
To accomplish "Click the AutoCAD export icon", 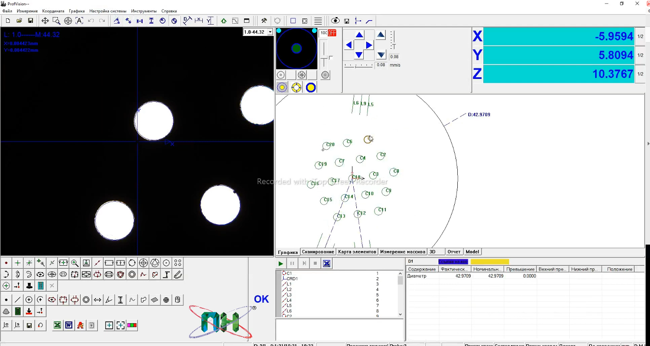I will (80, 325).
